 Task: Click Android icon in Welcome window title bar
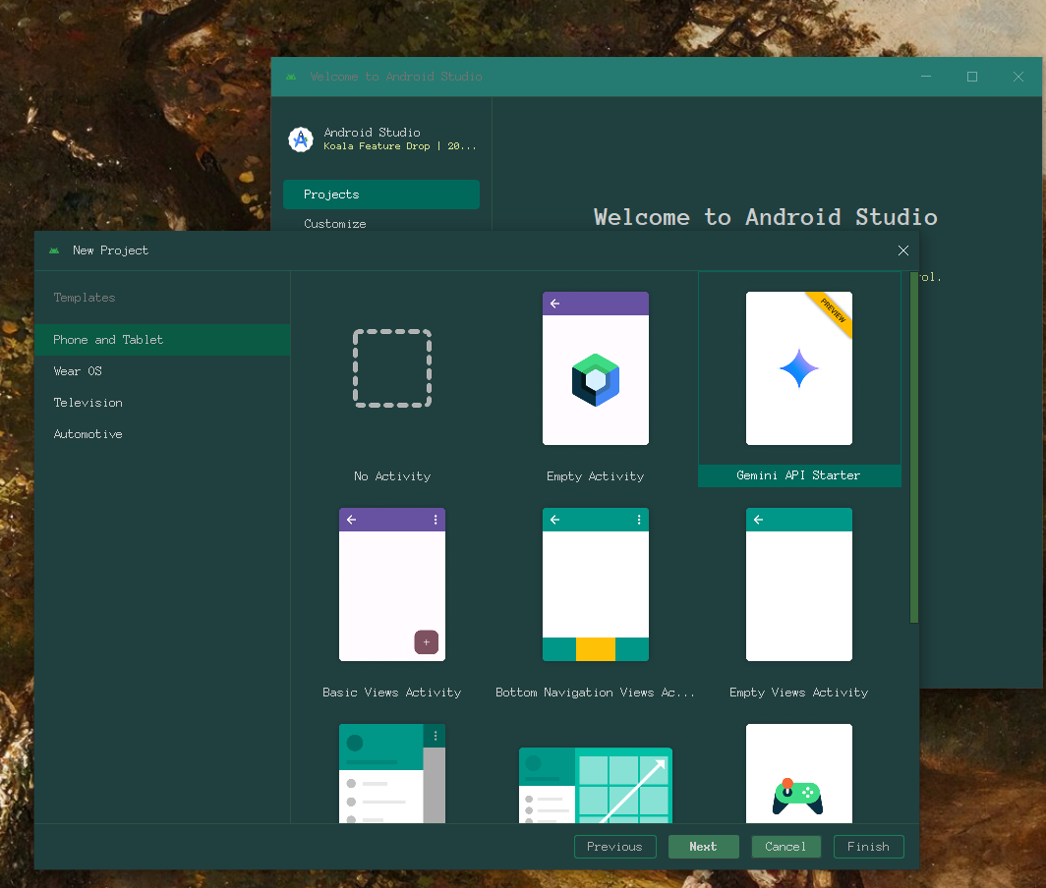(292, 77)
